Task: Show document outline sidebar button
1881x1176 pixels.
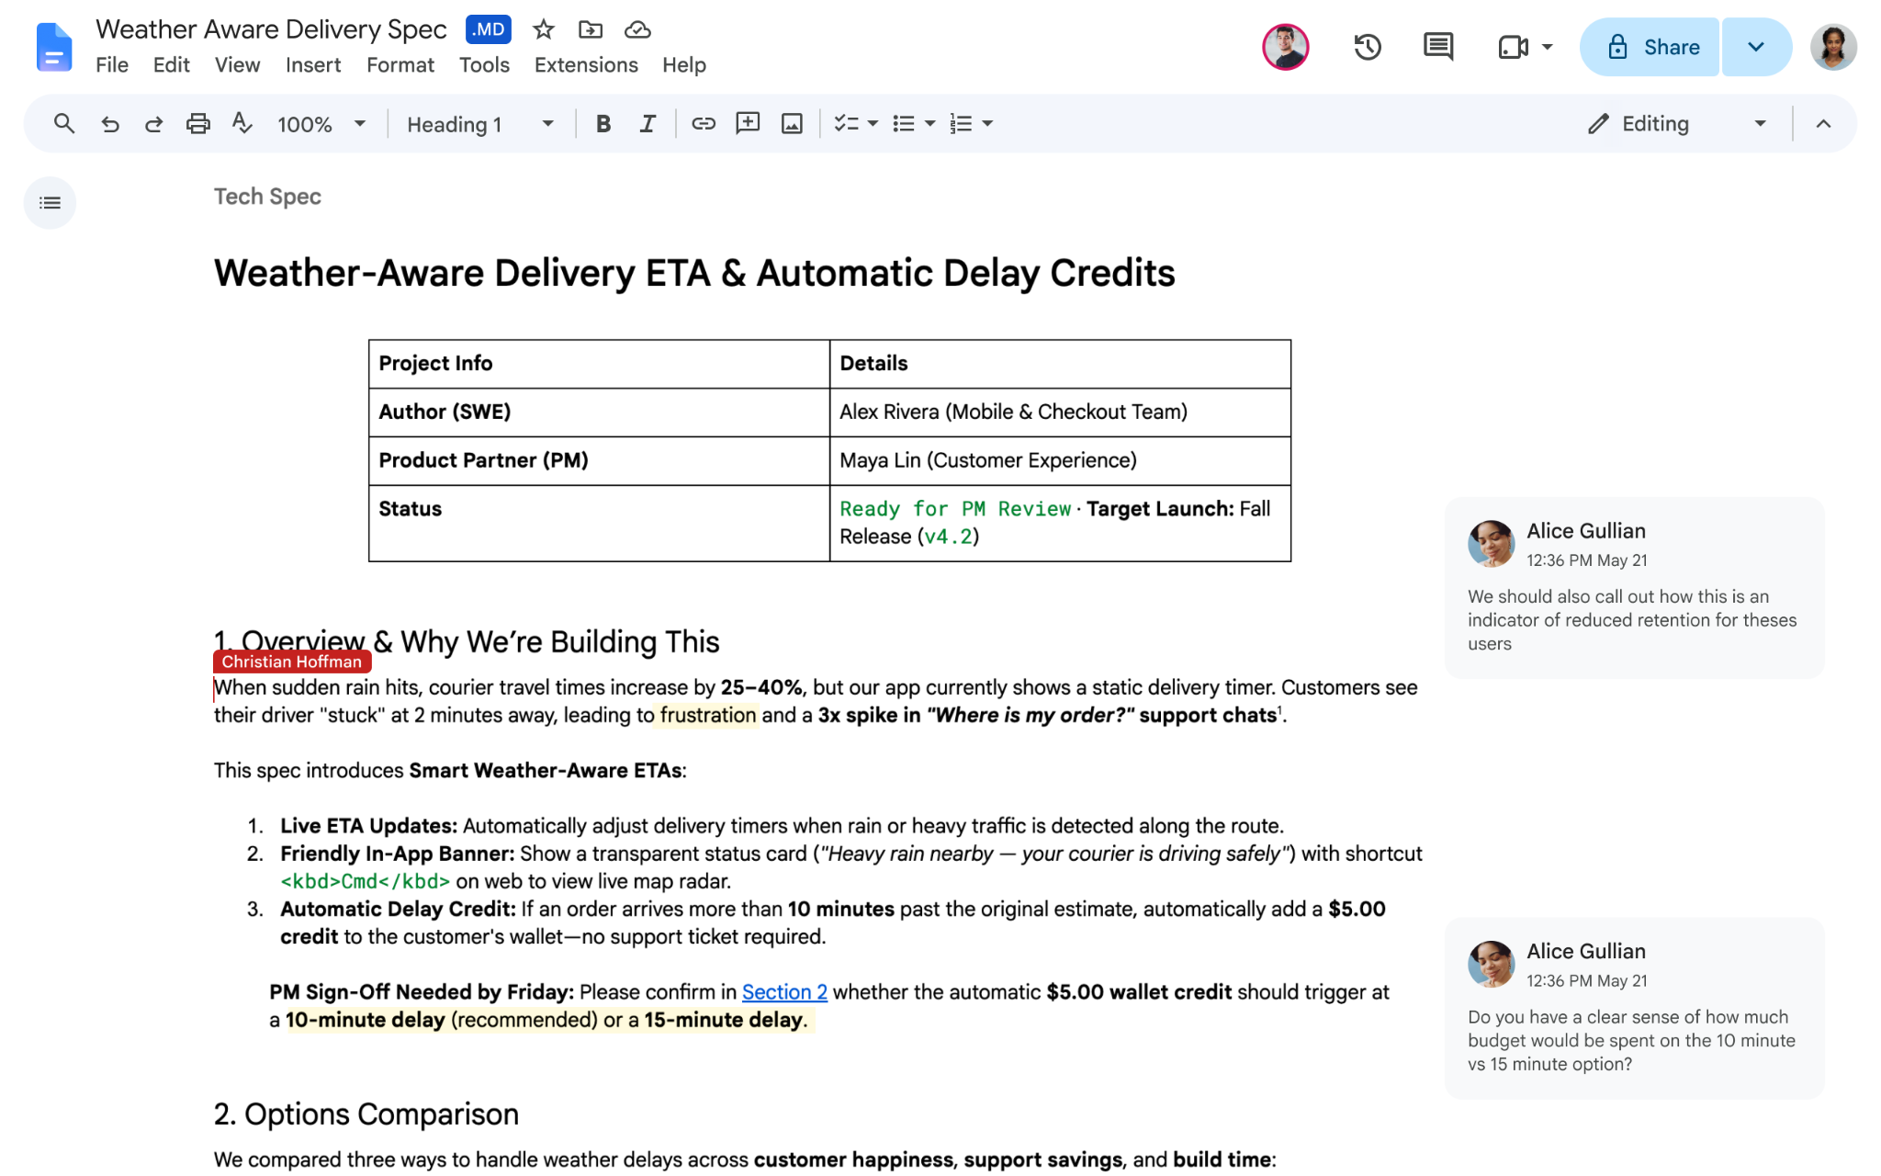Action: click(x=50, y=202)
